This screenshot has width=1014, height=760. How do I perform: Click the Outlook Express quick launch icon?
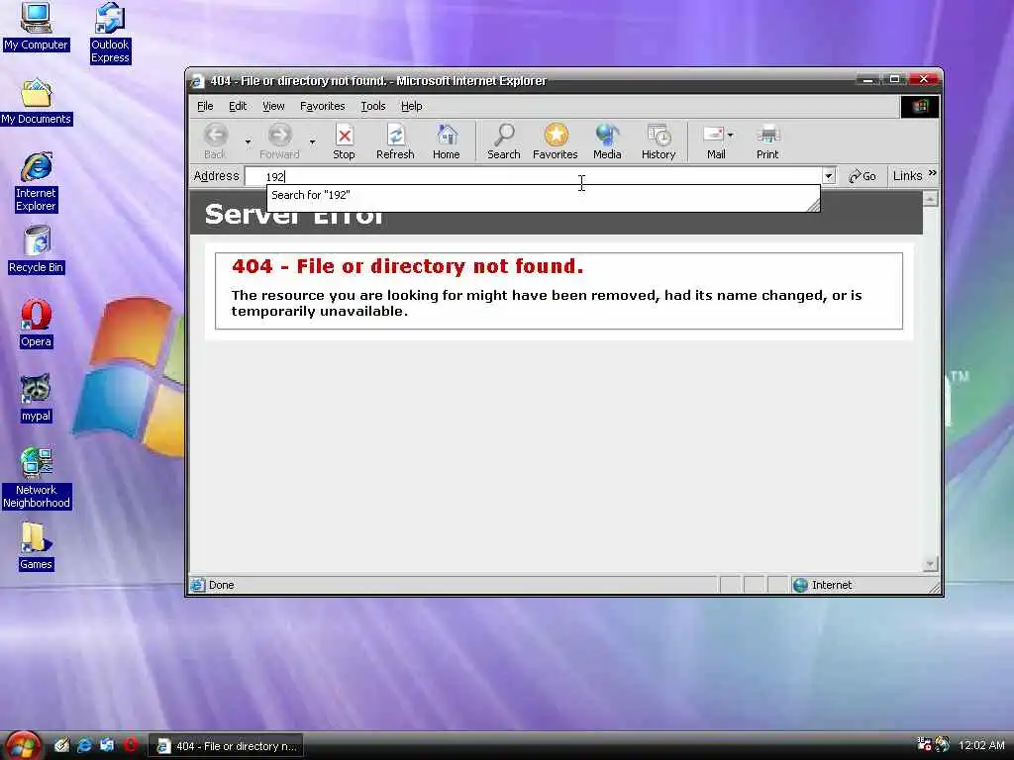click(107, 745)
